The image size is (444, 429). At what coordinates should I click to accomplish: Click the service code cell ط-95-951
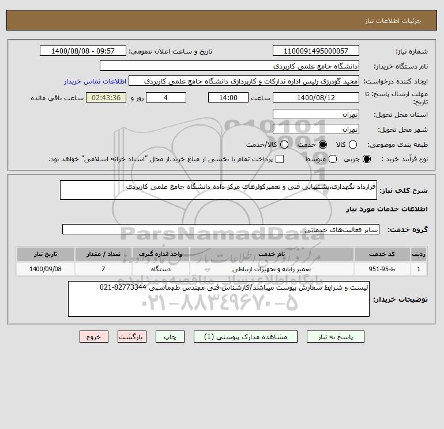(382, 269)
